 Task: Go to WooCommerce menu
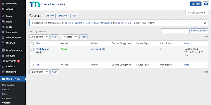pos(14,50)
